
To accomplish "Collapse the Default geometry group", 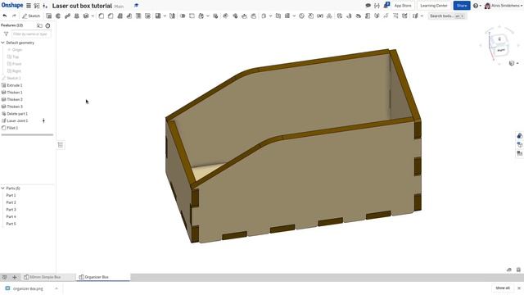I will [x=3, y=43].
